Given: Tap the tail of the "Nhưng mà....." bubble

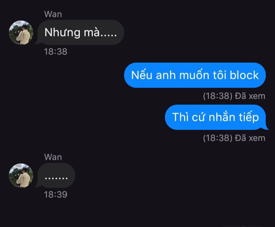Looking at the screenshot, I should [39, 42].
